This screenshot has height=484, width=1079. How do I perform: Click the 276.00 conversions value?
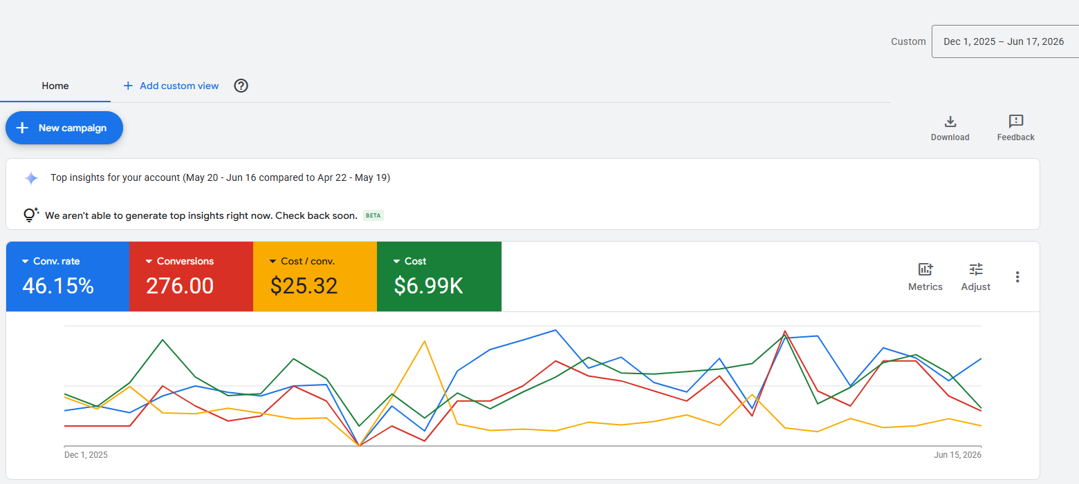click(180, 286)
